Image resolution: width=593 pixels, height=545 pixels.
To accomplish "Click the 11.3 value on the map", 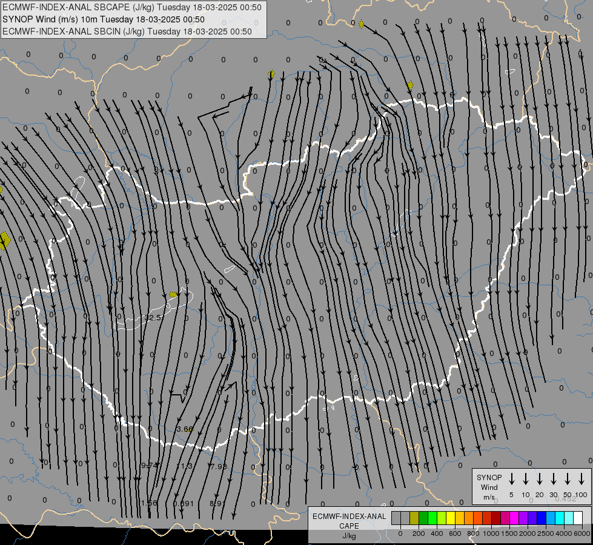I will (185, 466).
